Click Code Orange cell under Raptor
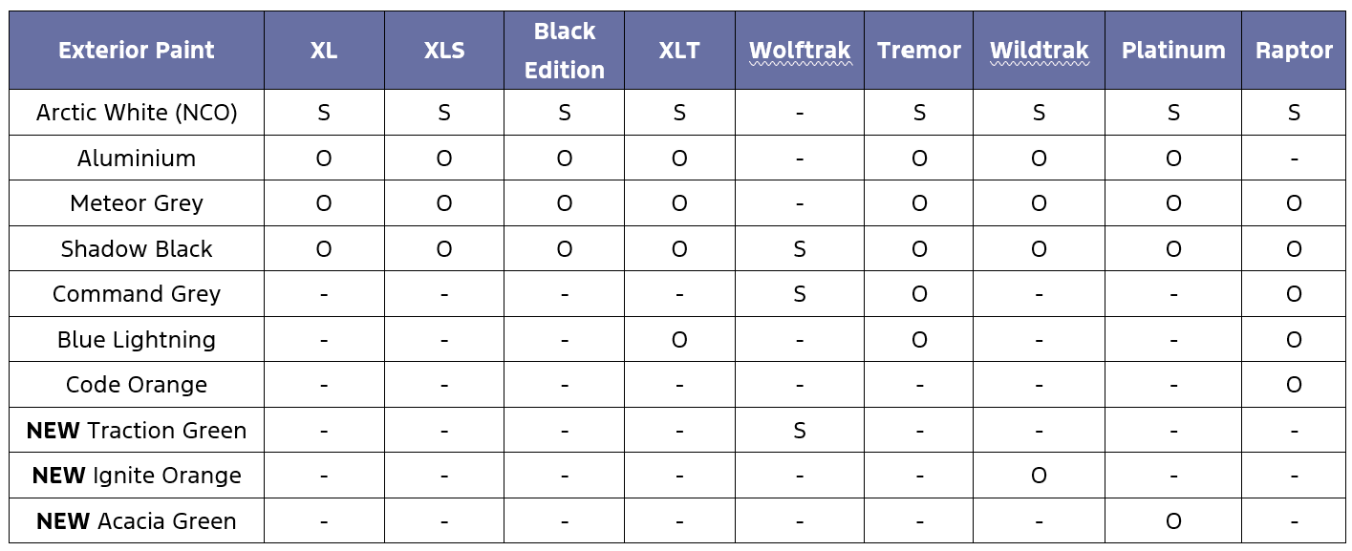This screenshot has width=1352, height=551. tap(1294, 385)
